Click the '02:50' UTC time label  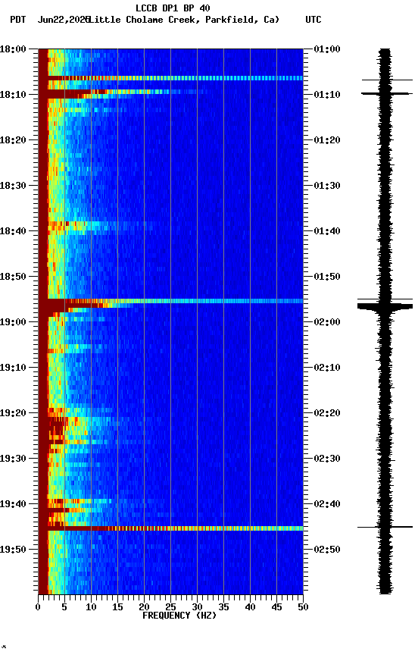pyautogui.click(x=327, y=550)
